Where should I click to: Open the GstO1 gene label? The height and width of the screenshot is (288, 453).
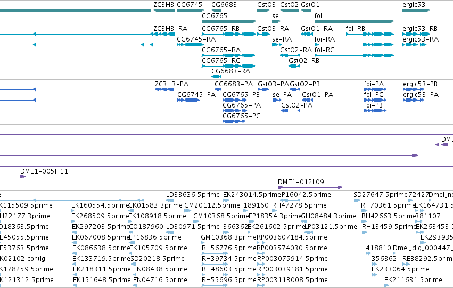click(310, 5)
